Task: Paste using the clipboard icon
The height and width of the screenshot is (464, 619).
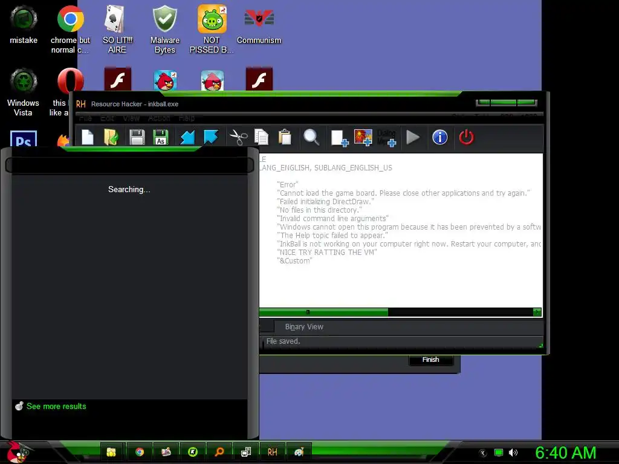Action: [x=285, y=137]
